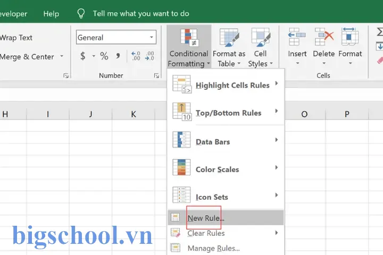Select New Rule... menu entry
This screenshot has height=255, width=383.
click(x=226, y=217)
